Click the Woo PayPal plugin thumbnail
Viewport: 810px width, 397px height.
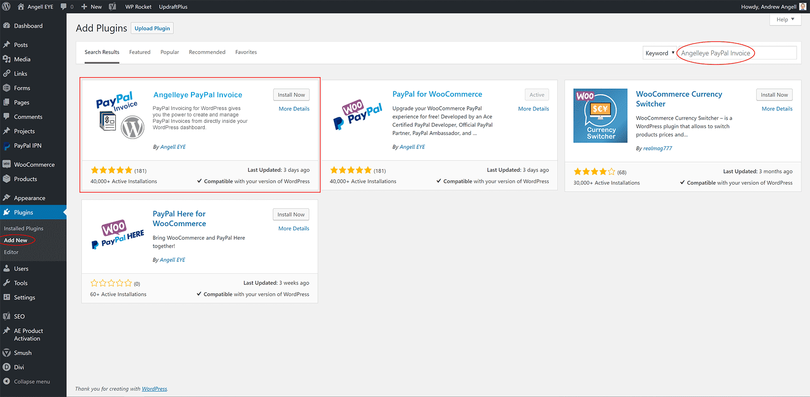tap(357, 114)
